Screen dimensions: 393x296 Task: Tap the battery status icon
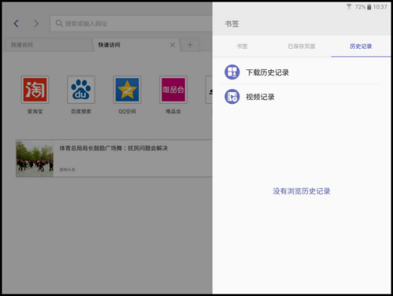coord(369,7)
